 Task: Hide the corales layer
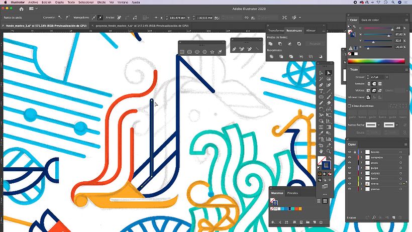point(350,173)
